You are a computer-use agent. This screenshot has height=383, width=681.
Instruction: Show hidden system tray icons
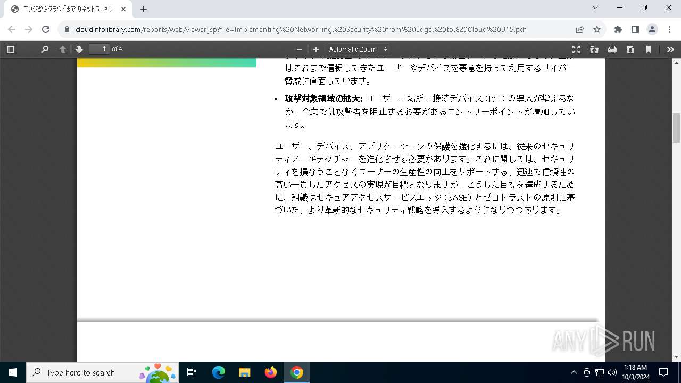pyautogui.click(x=574, y=372)
